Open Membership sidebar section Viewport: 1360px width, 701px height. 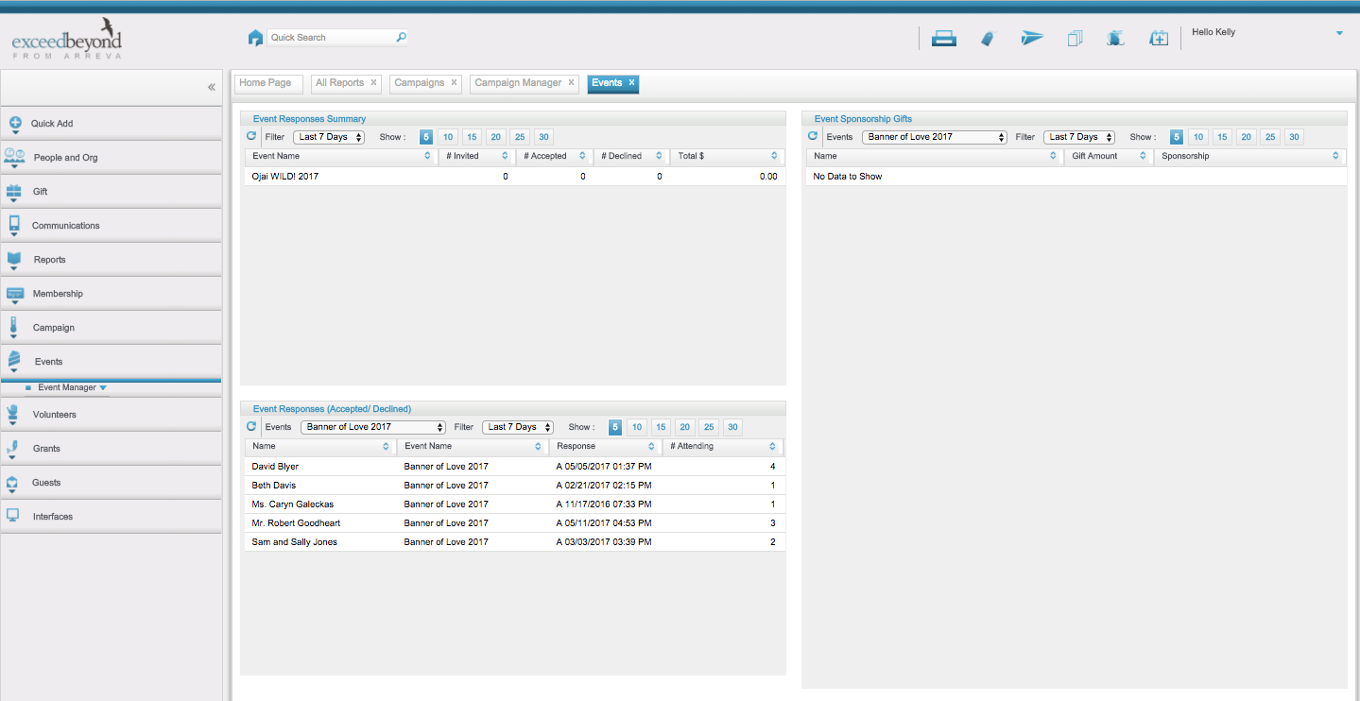[111, 294]
